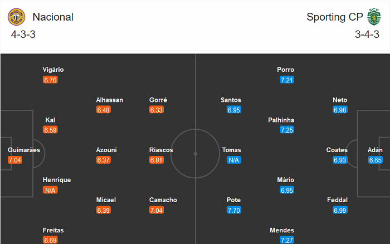
Task: Select player Coates in defense
Action: click(x=337, y=150)
